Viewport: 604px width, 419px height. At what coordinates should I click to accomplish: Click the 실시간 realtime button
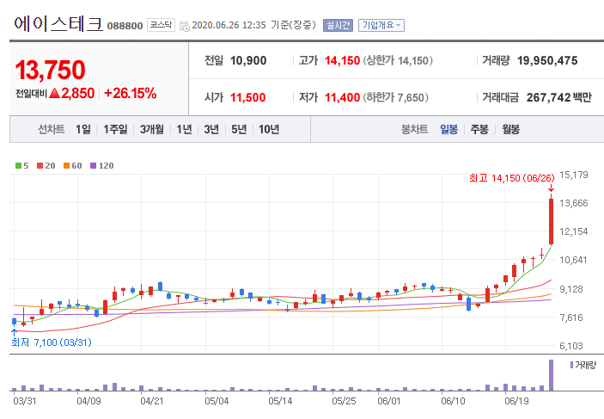click(338, 26)
